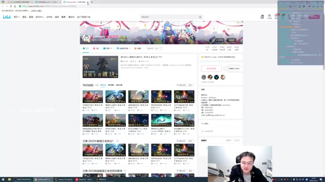
Task: Sort videos by 最多播放
Action: (x=111, y=85)
